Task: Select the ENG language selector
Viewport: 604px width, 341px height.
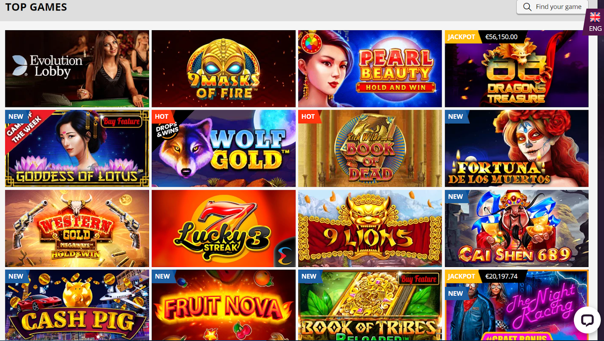Action: click(x=595, y=23)
